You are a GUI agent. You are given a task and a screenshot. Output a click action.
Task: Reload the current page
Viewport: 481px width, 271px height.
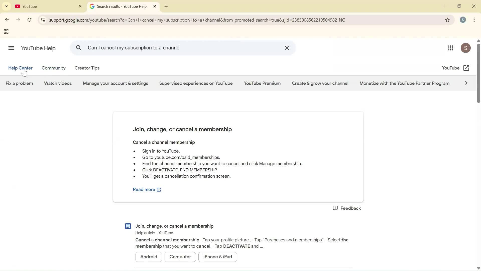(x=29, y=20)
